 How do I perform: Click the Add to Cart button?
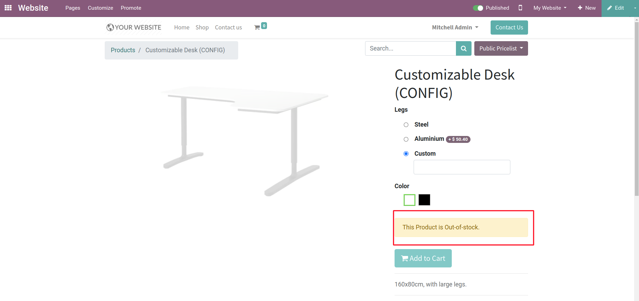pyautogui.click(x=423, y=258)
